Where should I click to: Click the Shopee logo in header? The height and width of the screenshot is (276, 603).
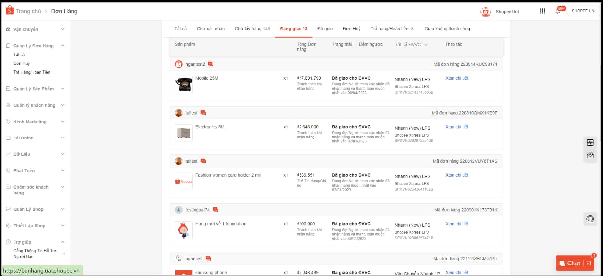pos(9,11)
